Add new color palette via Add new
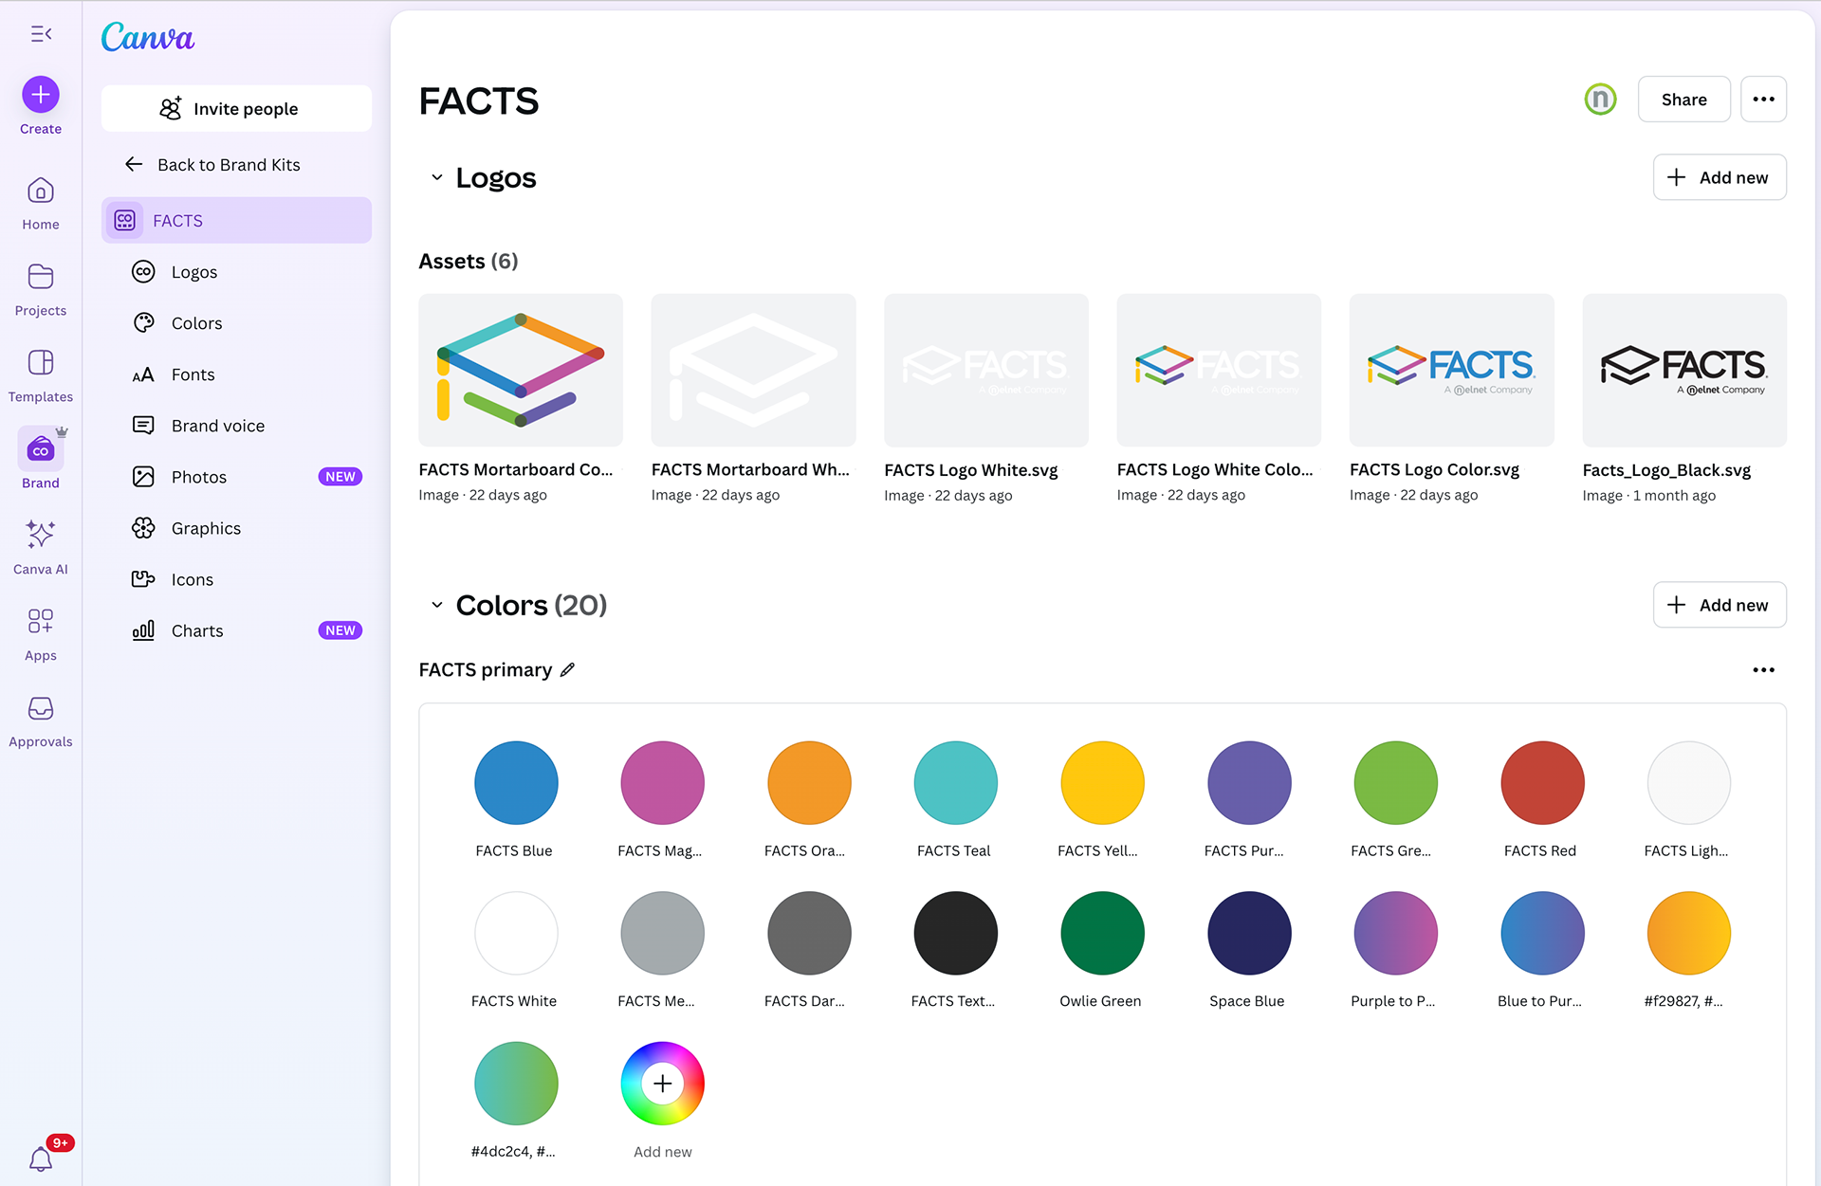 (1720, 605)
